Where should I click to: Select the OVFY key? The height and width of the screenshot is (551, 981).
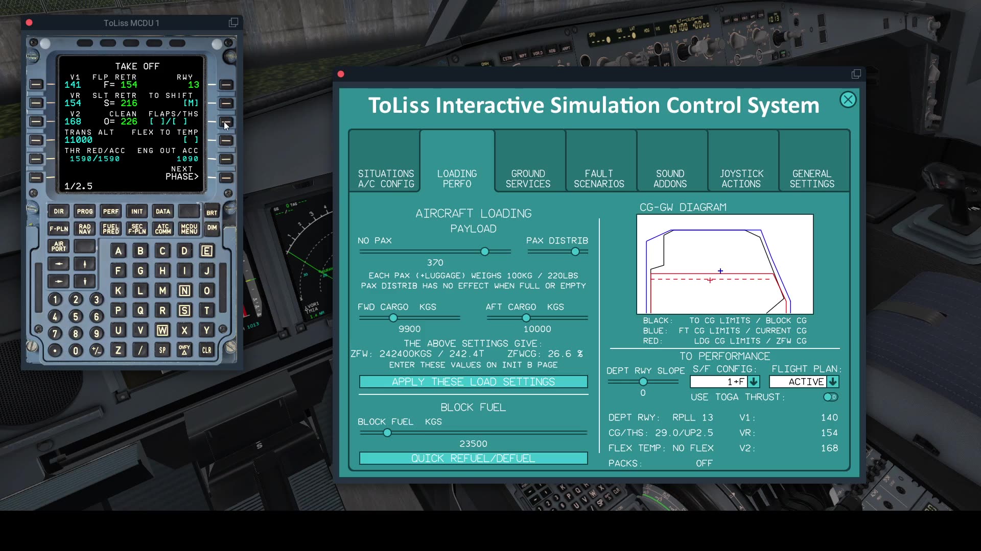click(x=184, y=350)
